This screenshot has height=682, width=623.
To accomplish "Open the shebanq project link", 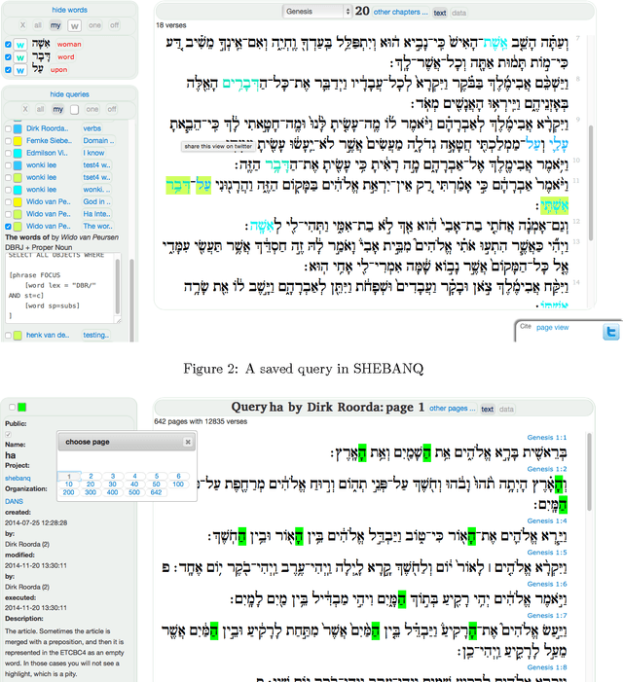I will pos(18,478).
